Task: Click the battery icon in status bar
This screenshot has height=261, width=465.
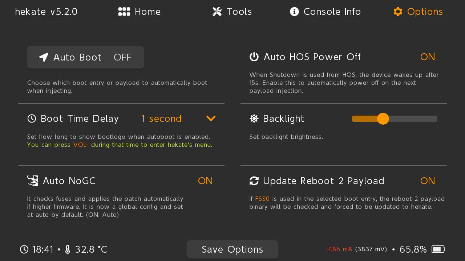Action: [x=438, y=249]
